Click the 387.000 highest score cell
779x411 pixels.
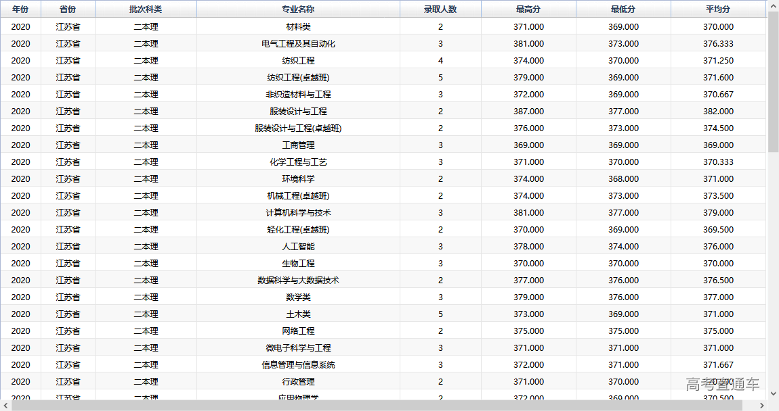(528, 112)
